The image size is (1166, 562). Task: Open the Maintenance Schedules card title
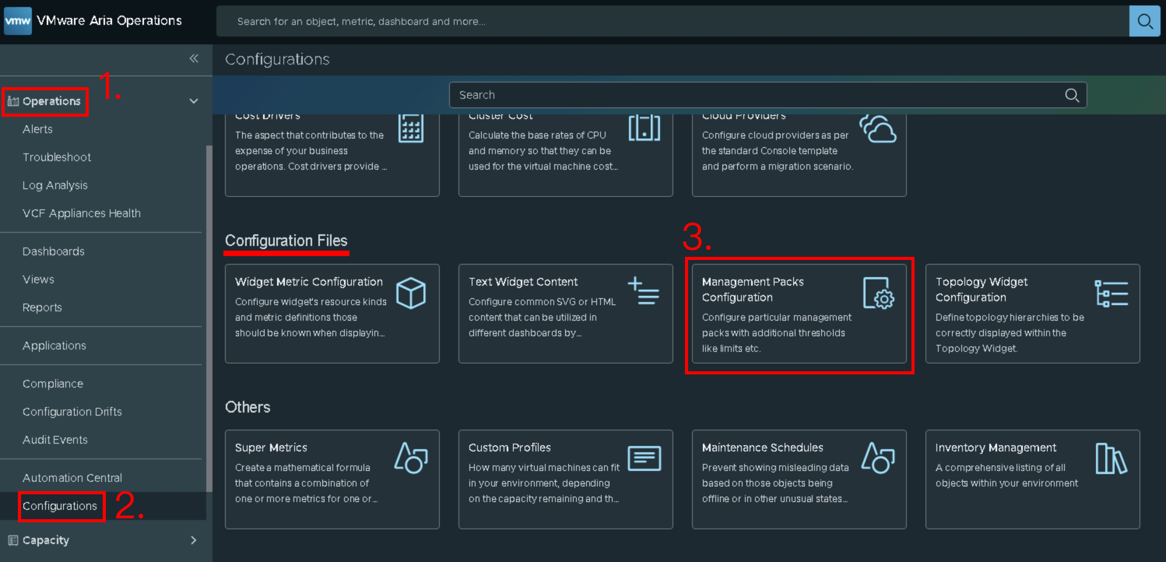[x=763, y=447]
